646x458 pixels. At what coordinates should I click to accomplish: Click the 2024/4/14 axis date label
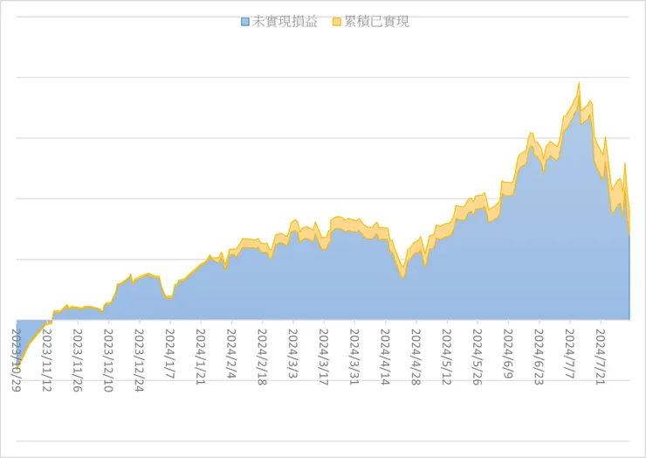(385, 357)
